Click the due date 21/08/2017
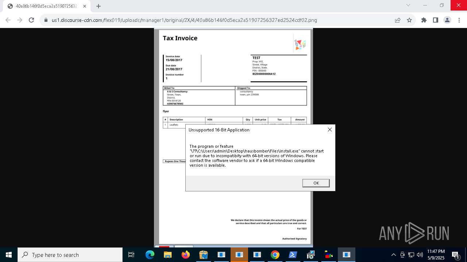This screenshot has width=467, height=262. coord(174,69)
